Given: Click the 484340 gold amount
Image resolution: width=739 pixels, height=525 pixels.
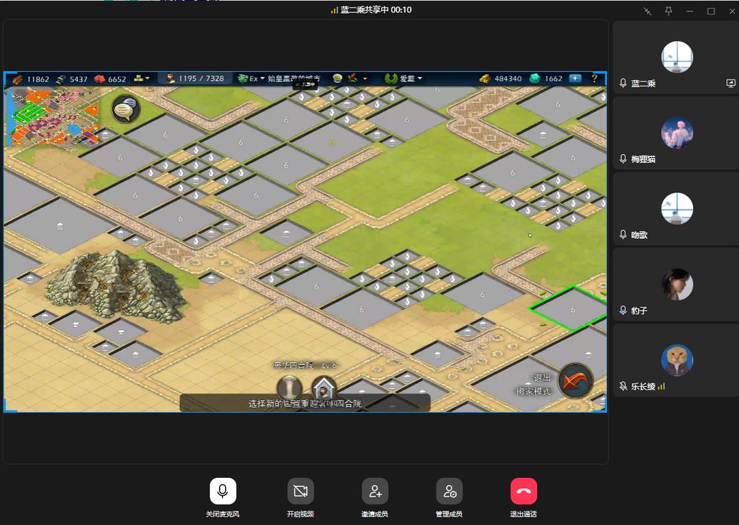Looking at the screenshot, I should click(x=508, y=79).
